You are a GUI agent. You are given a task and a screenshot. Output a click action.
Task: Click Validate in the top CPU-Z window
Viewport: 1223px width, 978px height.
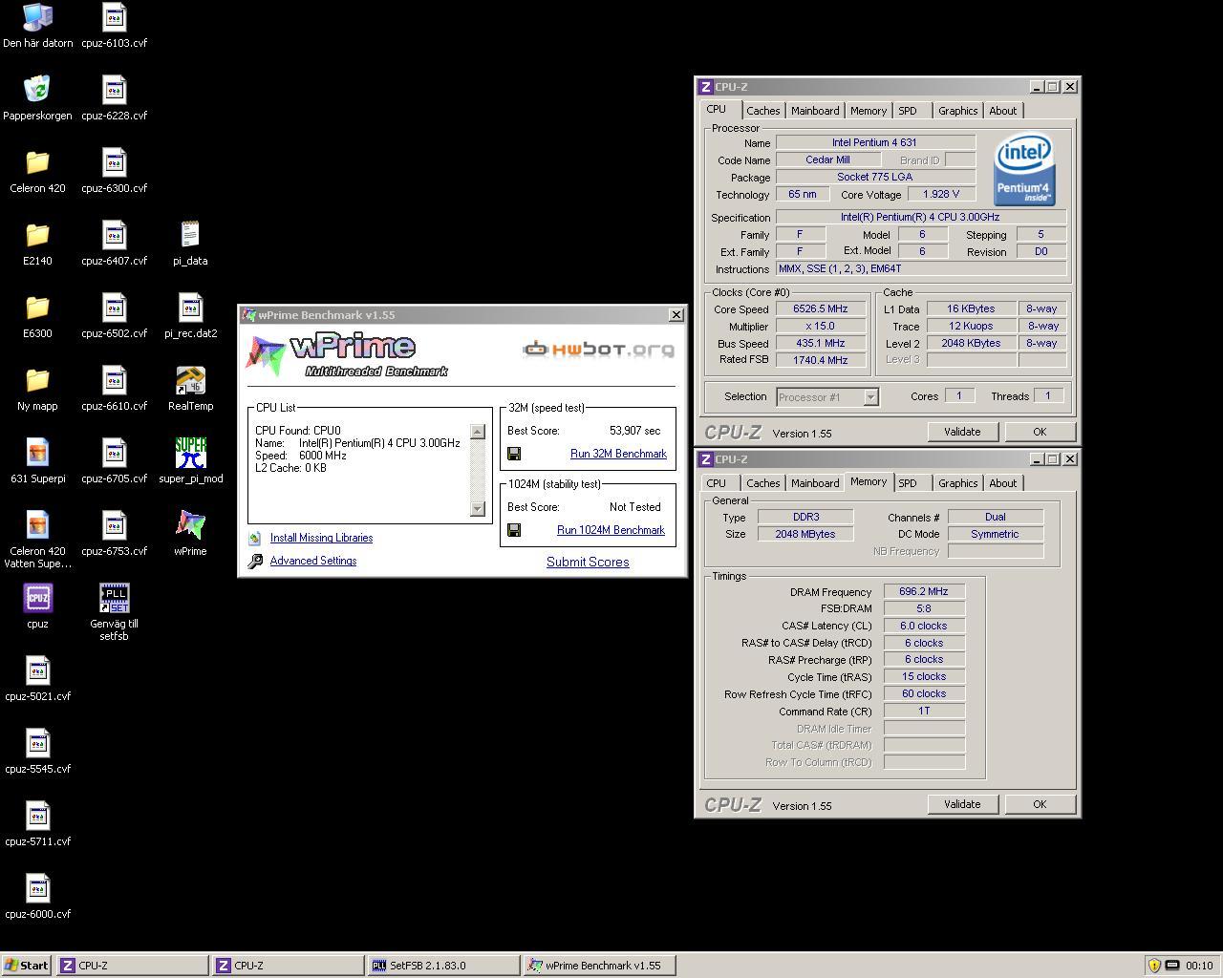click(962, 432)
